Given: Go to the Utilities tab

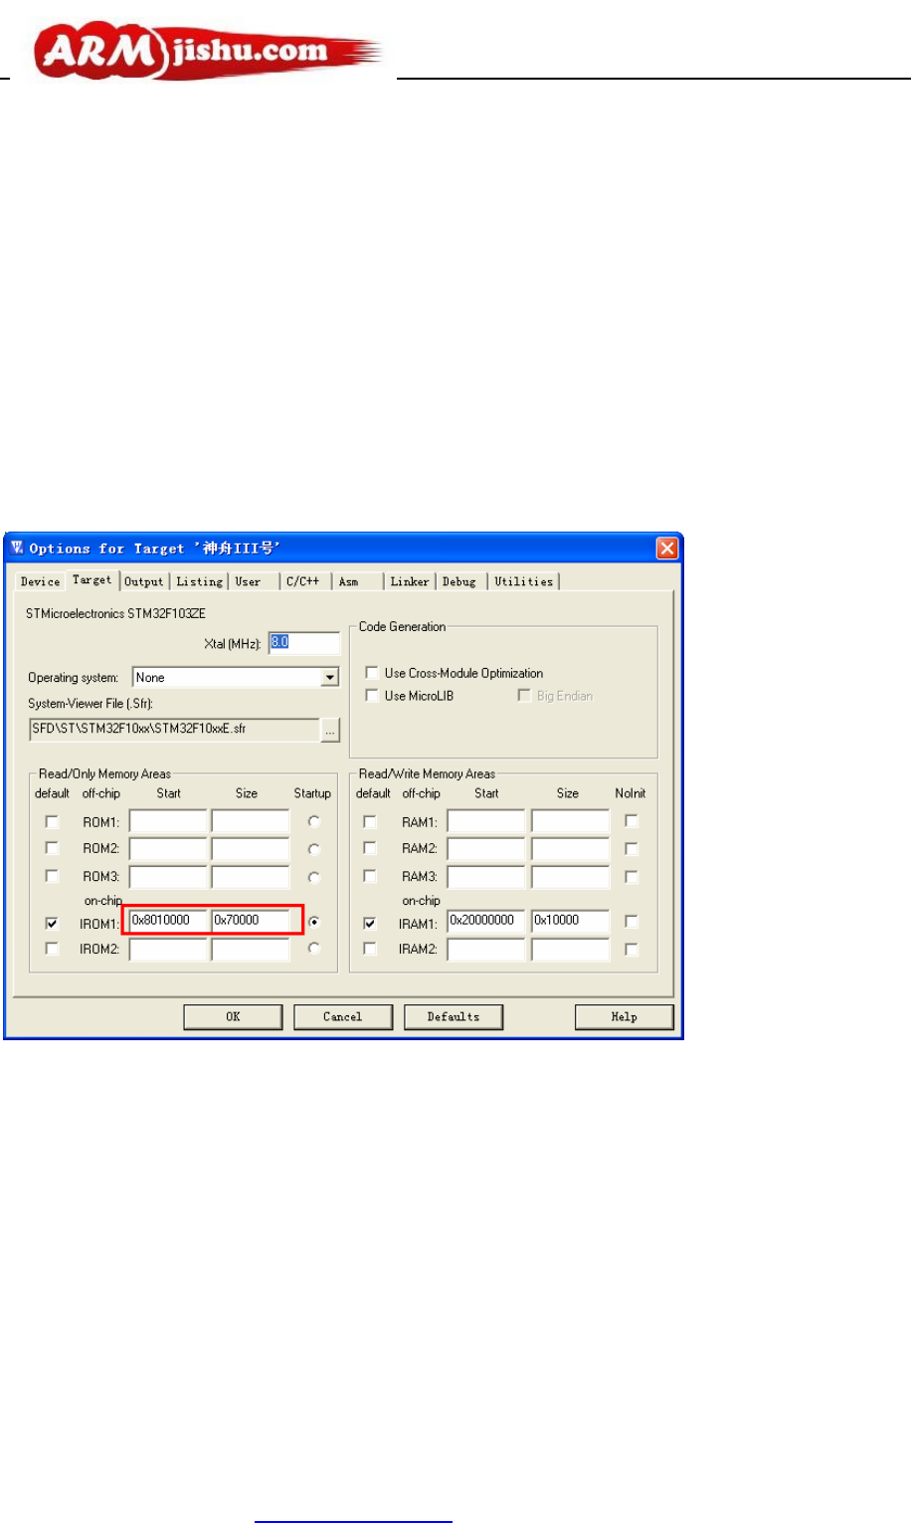Looking at the screenshot, I should point(524,581).
